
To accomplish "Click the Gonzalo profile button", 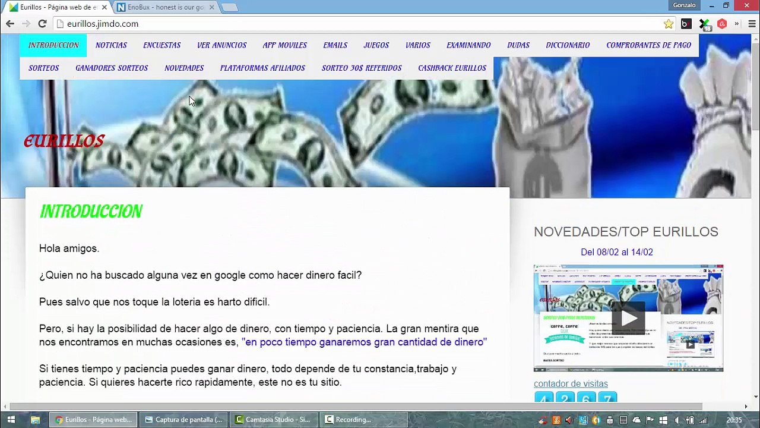I will pyautogui.click(x=684, y=5).
